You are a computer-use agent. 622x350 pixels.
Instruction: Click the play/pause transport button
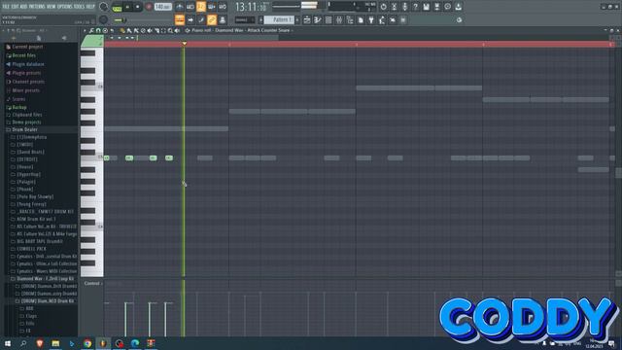coord(127,7)
